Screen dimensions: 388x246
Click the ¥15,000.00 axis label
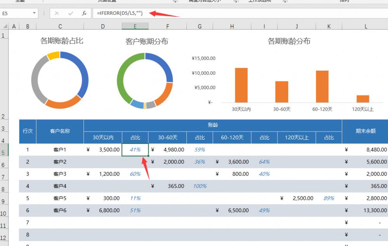204,58
